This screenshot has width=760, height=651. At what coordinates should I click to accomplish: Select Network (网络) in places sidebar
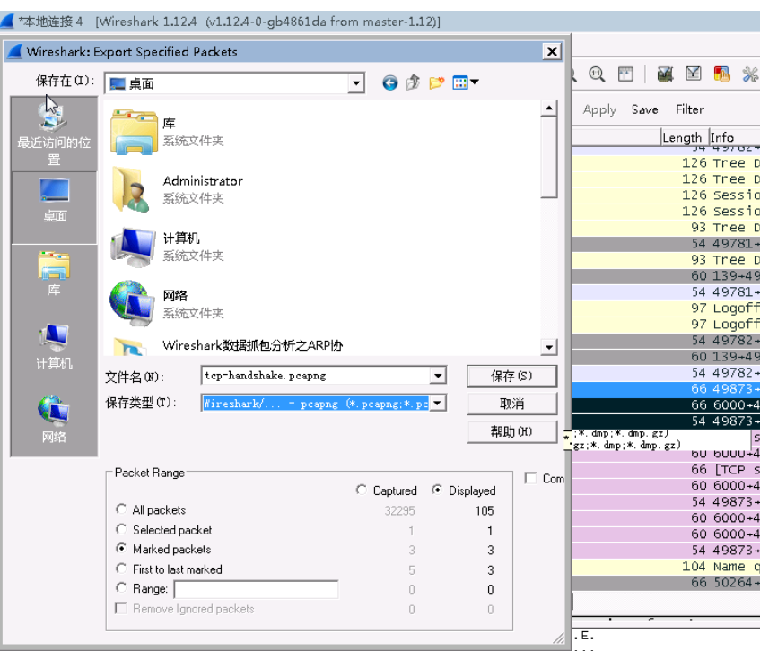(x=54, y=420)
